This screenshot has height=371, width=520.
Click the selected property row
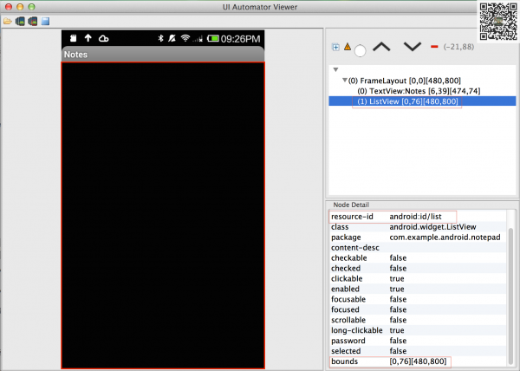tap(418, 351)
